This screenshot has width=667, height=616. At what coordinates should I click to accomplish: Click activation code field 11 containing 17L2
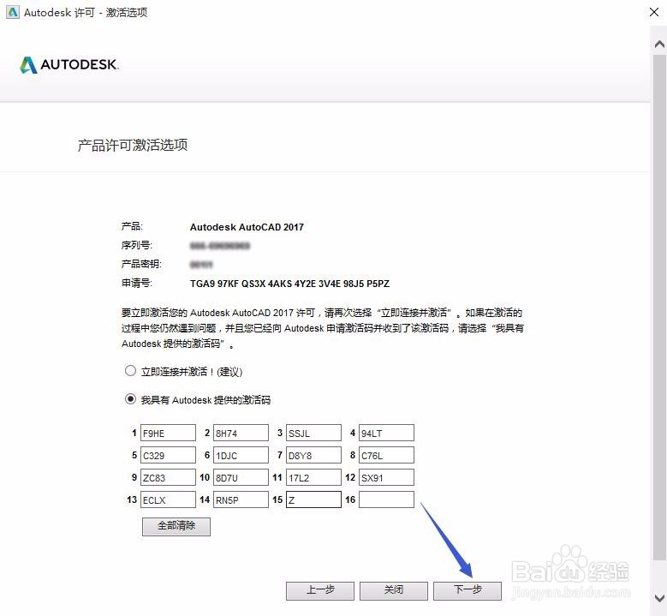[x=313, y=477]
